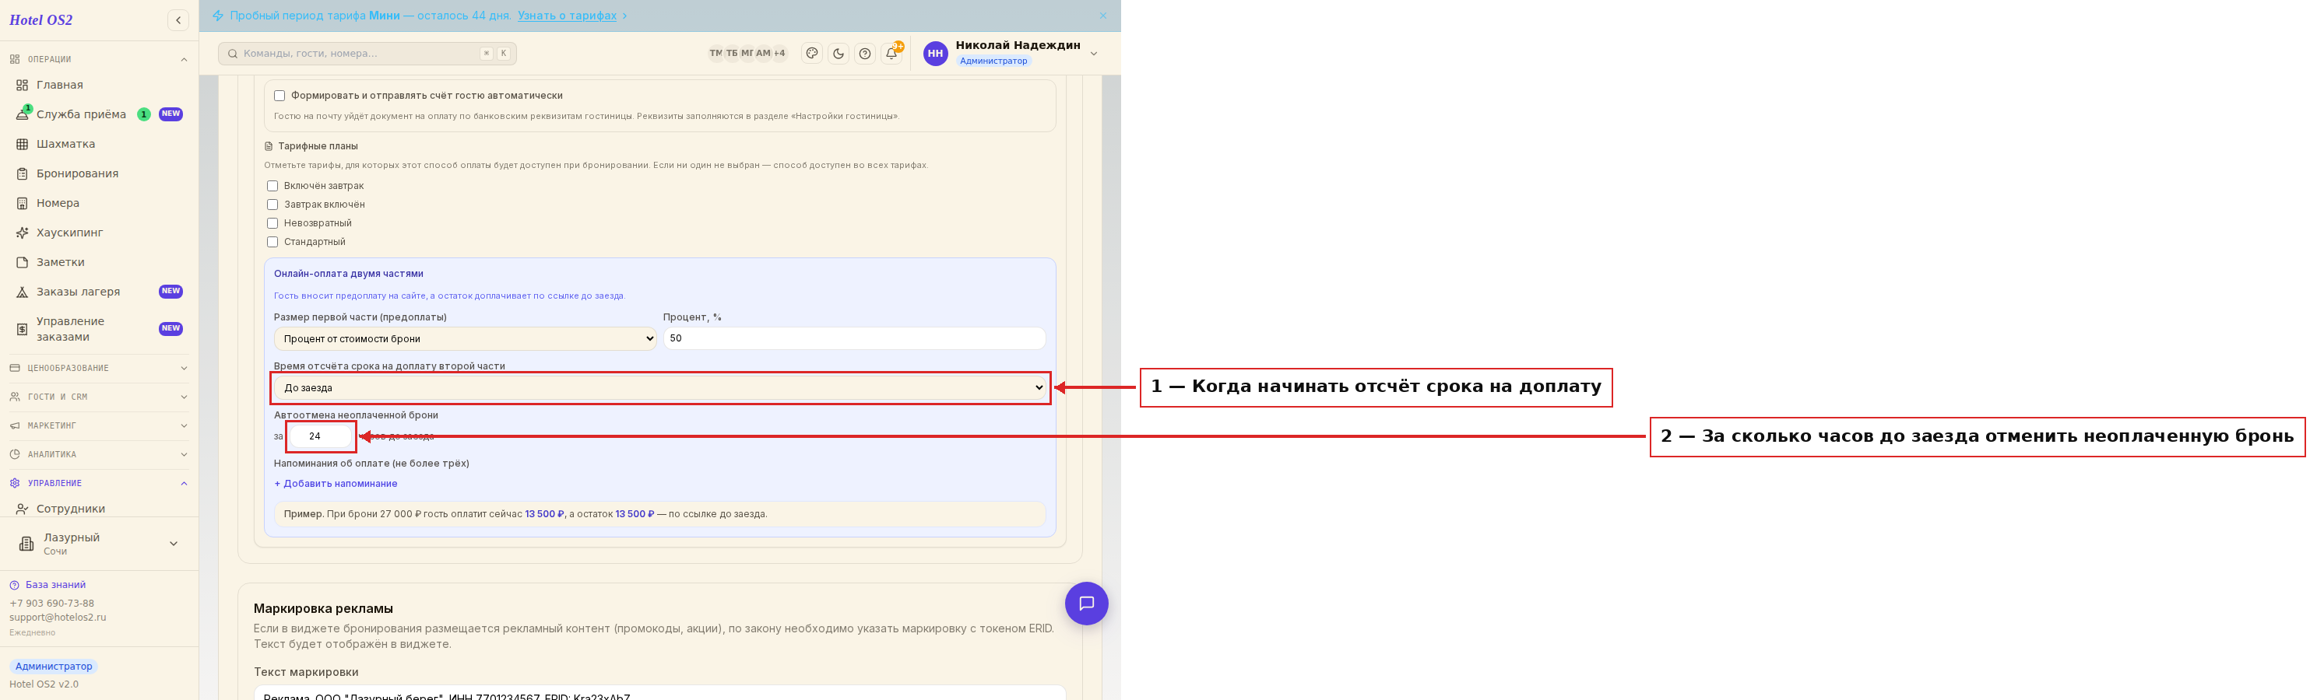The height and width of the screenshot is (700, 2324).
Task: Open the notifications bell icon
Action: (x=891, y=53)
